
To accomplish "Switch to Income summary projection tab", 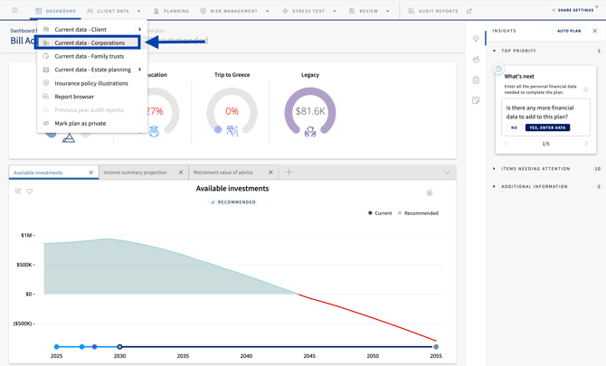I will (x=135, y=173).
